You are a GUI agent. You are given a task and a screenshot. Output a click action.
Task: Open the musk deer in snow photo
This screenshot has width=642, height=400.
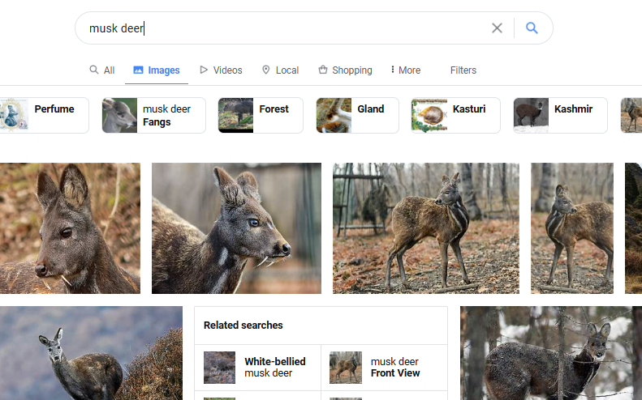coord(551,353)
